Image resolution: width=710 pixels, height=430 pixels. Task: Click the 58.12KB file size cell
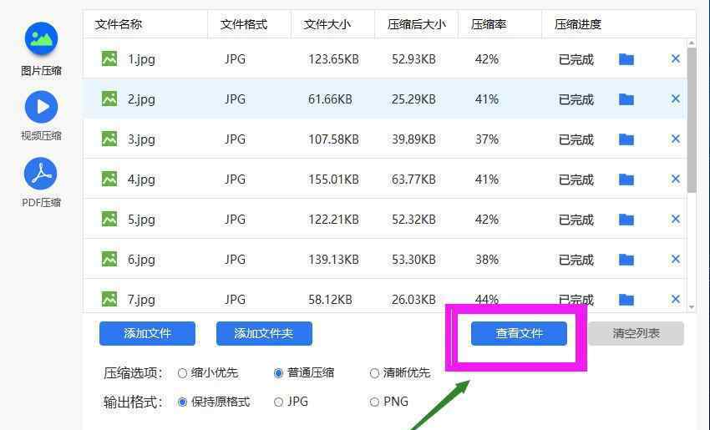point(330,299)
